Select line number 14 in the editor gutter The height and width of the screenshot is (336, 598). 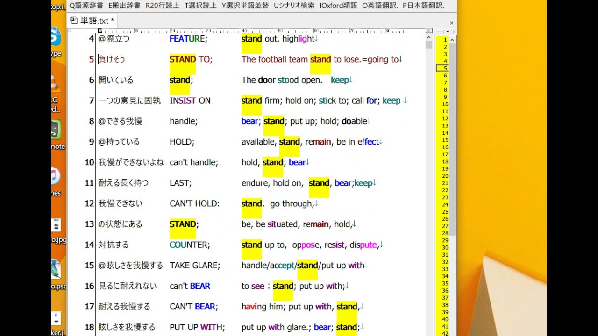(x=89, y=245)
